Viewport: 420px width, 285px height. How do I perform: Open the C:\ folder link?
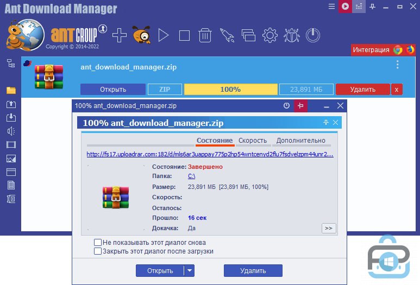click(x=191, y=176)
